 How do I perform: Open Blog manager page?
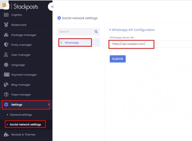tap(26, 85)
